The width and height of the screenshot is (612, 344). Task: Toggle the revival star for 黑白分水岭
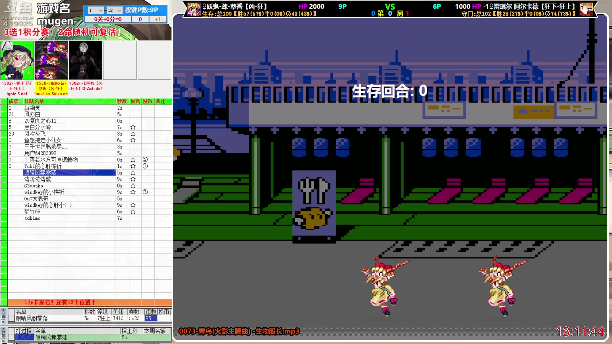133,127
